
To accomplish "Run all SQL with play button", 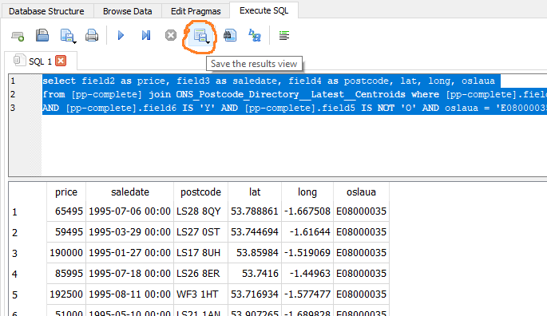I will pyautogui.click(x=121, y=35).
